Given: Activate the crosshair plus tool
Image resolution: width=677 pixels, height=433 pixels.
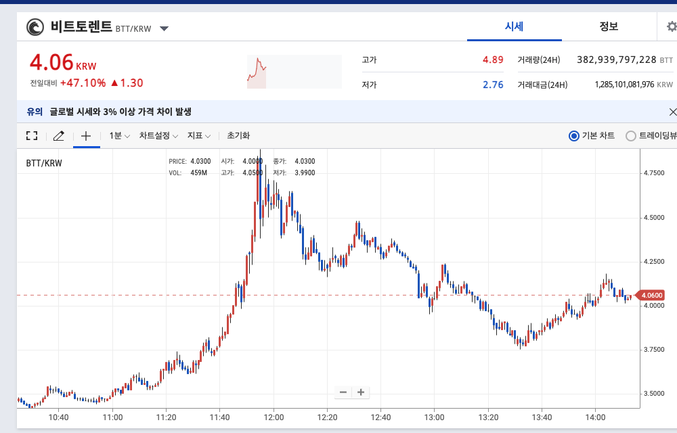Looking at the screenshot, I should click(86, 136).
